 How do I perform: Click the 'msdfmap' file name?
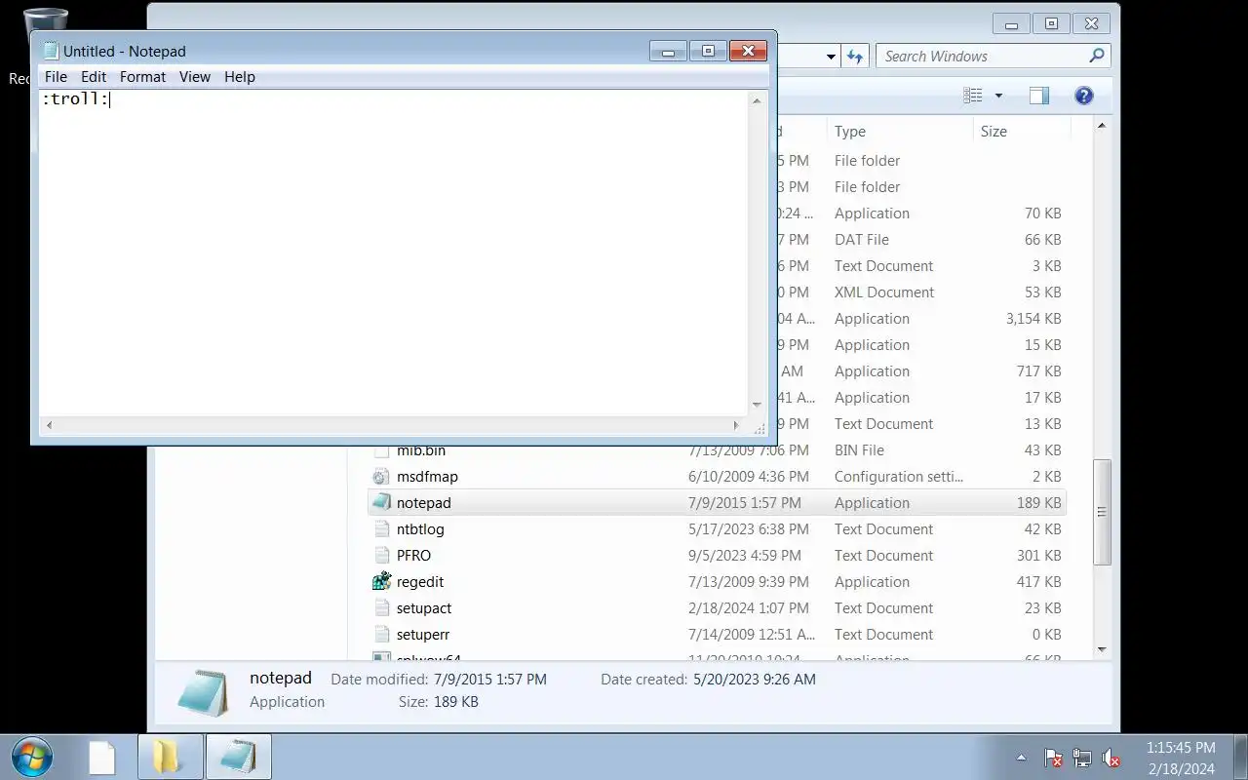click(x=427, y=477)
